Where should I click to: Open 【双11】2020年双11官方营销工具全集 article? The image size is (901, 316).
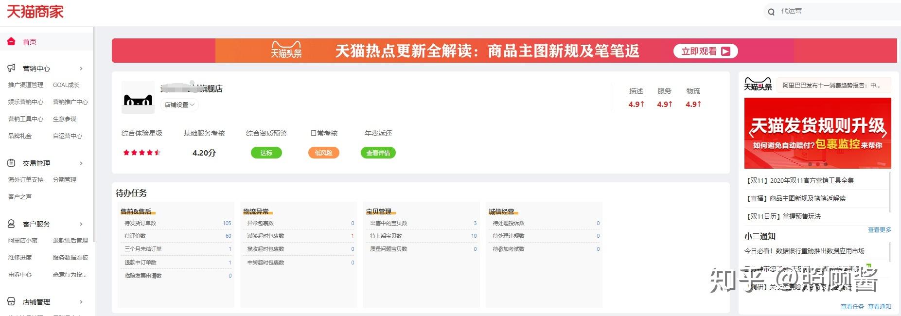tap(799, 180)
